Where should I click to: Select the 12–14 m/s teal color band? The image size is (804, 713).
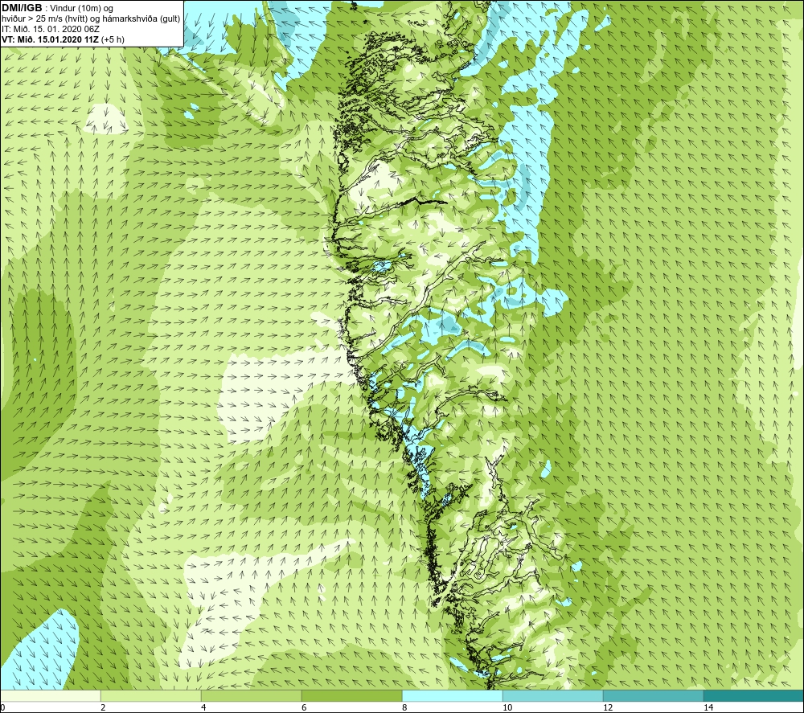click(x=653, y=696)
